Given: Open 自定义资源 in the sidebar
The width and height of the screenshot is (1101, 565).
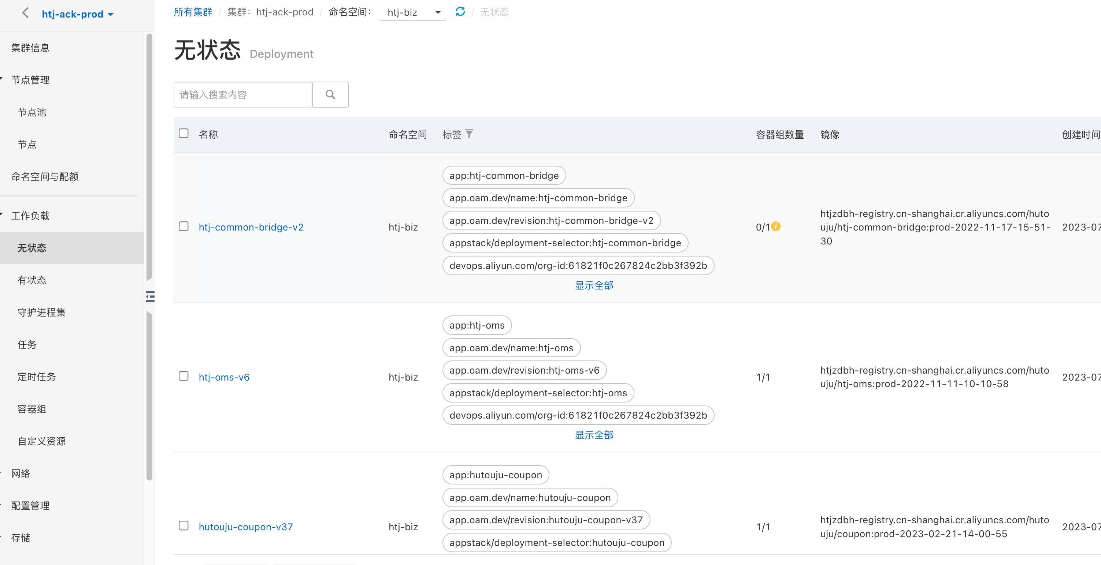Looking at the screenshot, I should 41,441.
